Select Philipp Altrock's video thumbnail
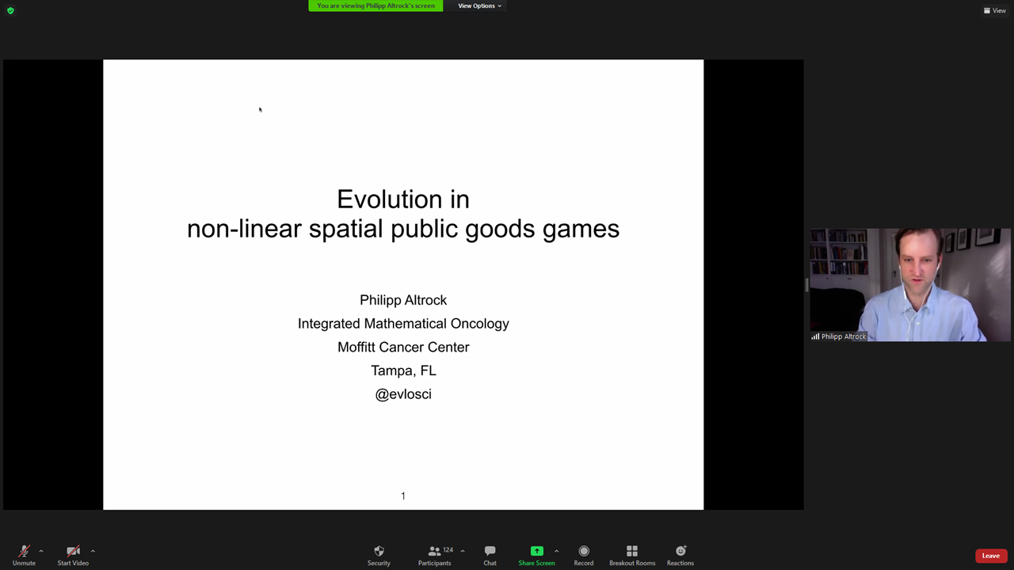 tap(909, 285)
